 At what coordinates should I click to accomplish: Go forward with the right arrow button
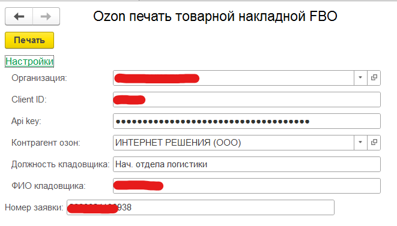[x=46, y=16]
